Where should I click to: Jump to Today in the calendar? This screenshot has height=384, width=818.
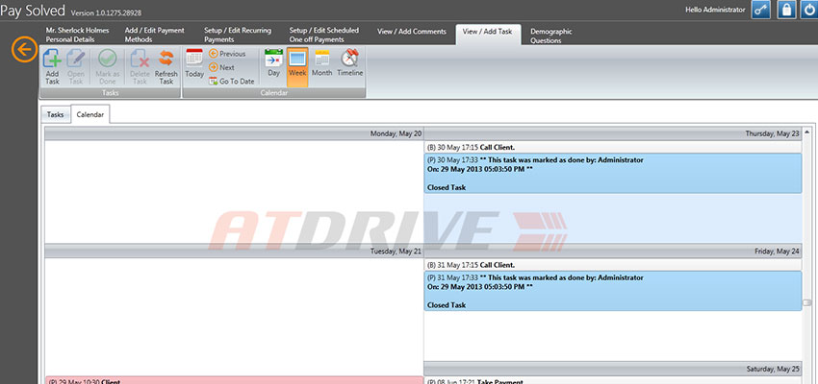click(x=194, y=63)
